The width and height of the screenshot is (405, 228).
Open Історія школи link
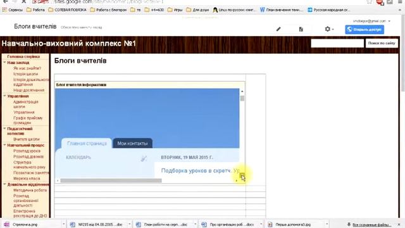pyautogui.click(x=25, y=74)
